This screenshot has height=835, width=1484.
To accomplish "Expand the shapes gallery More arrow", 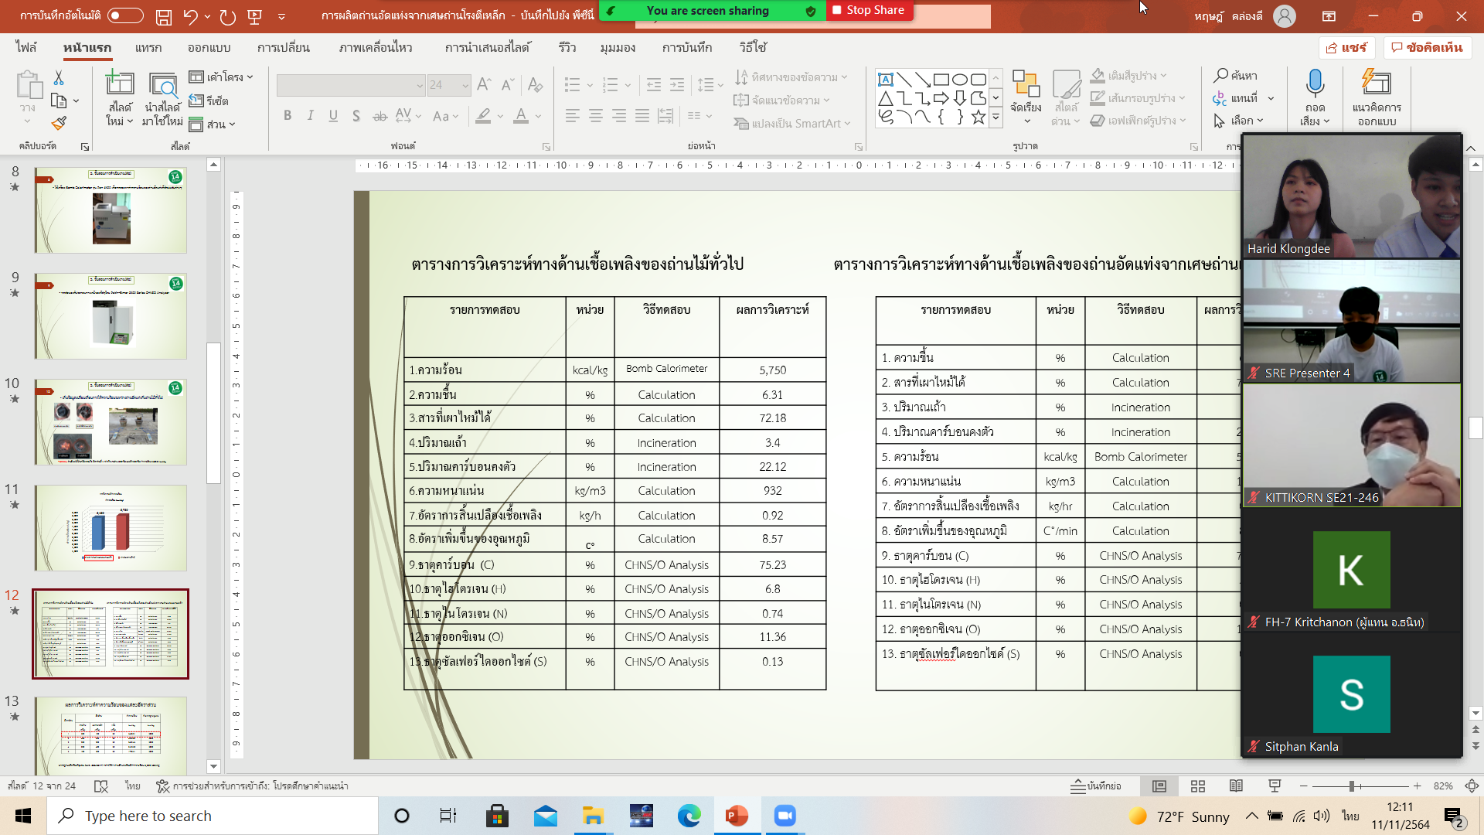I will [996, 118].
